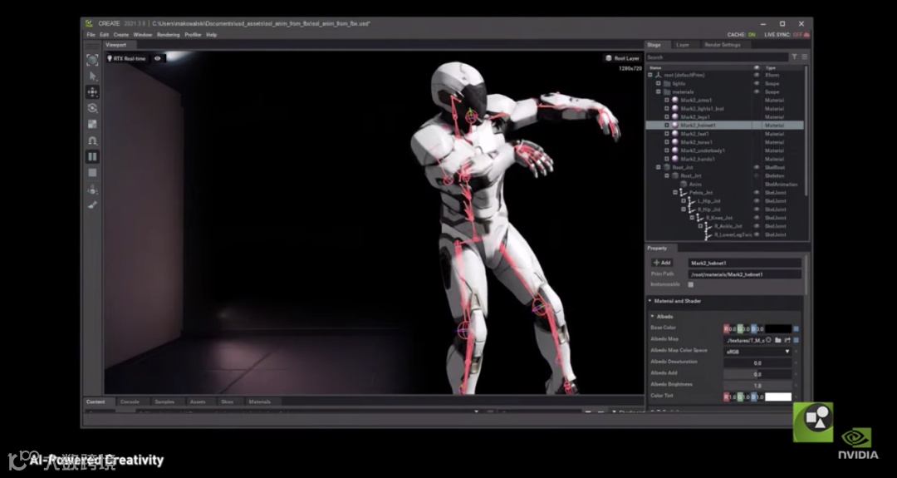Switch to the Render Settings tab
This screenshot has height=478, width=897.
(722, 45)
